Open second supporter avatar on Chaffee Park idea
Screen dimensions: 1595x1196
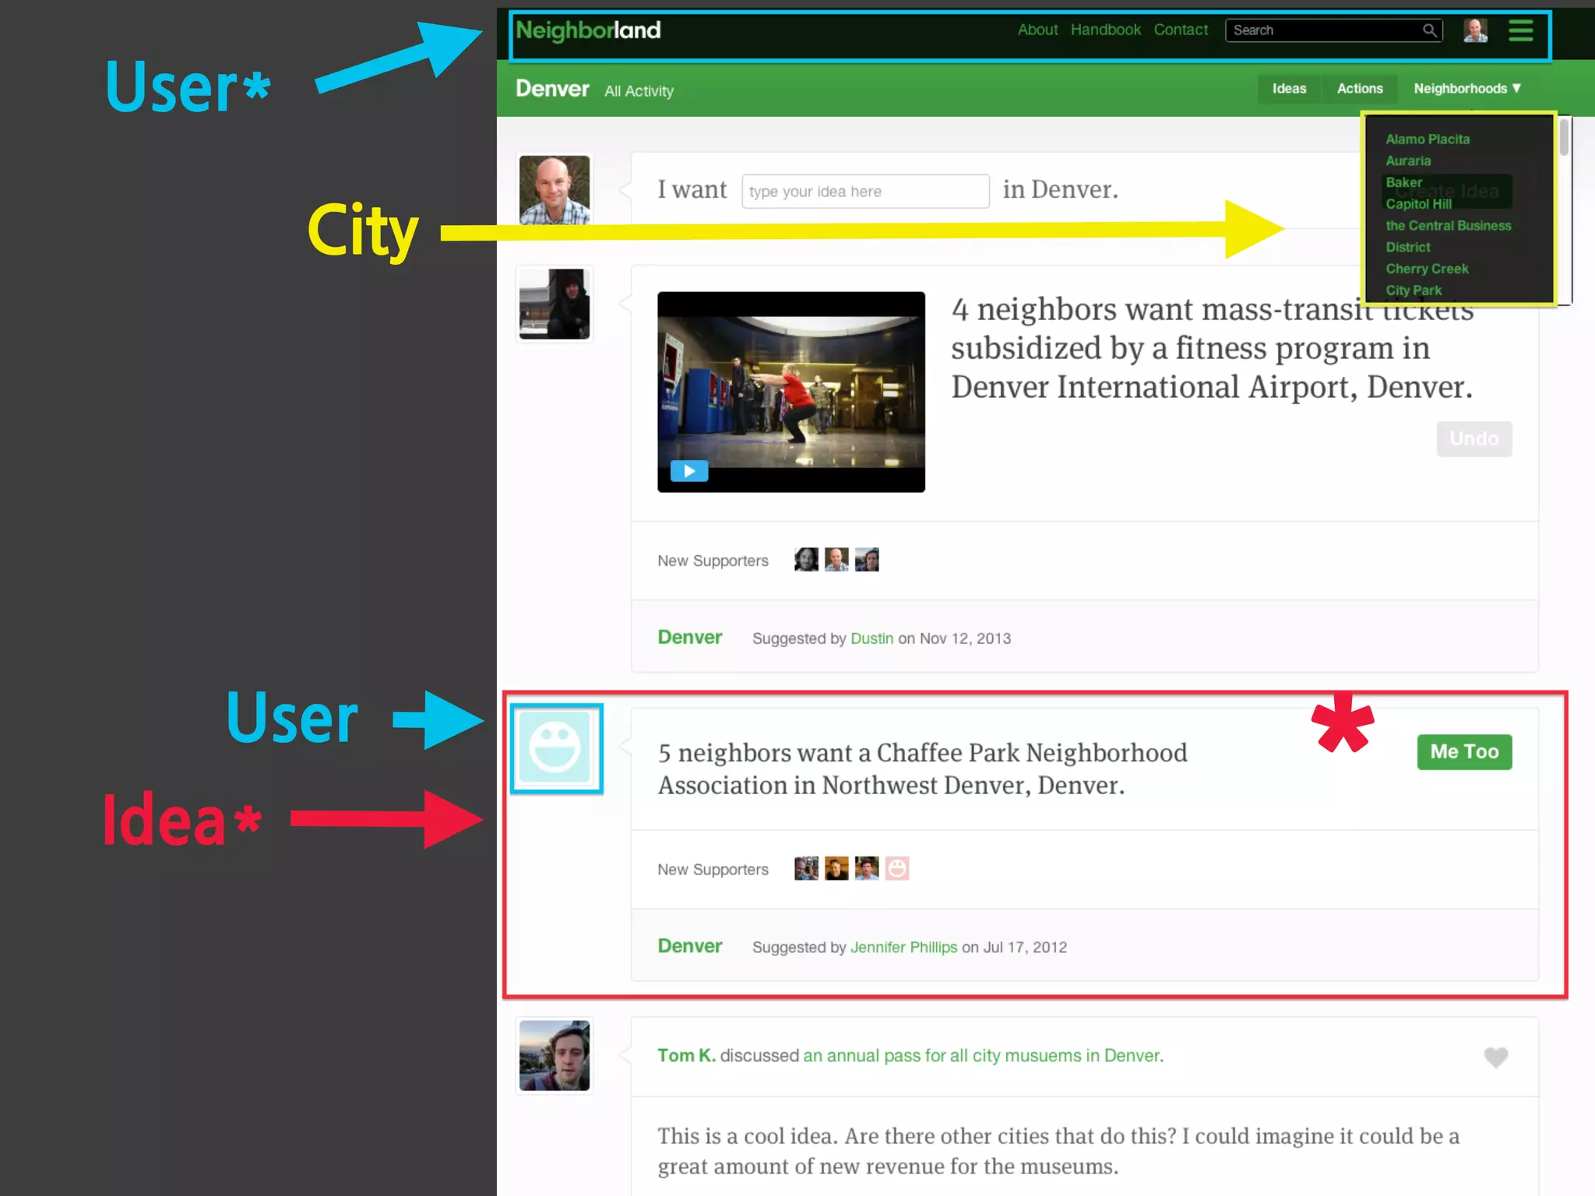pyautogui.click(x=836, y=868)
